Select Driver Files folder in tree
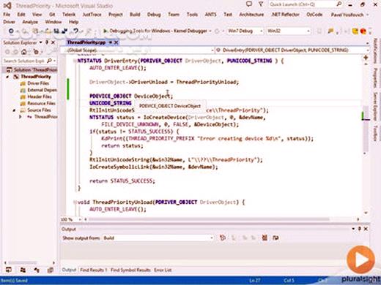Viewport: 381px width, 285px height. [38, 83]
